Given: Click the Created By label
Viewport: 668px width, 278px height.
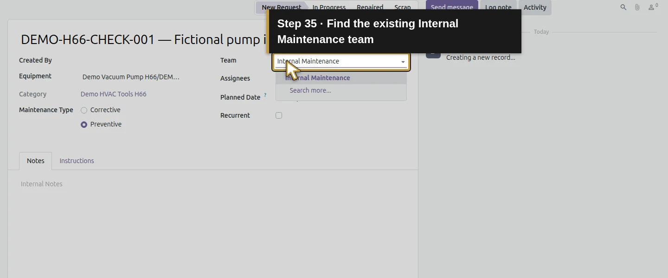Looking at the screenshot, I should click(x=35, y=60).
